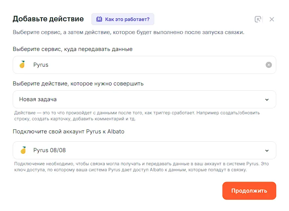This screenshot has width=289, height=211.
Task: Click the book icon beside 'Как это работает?'
Action: [99, 19]
